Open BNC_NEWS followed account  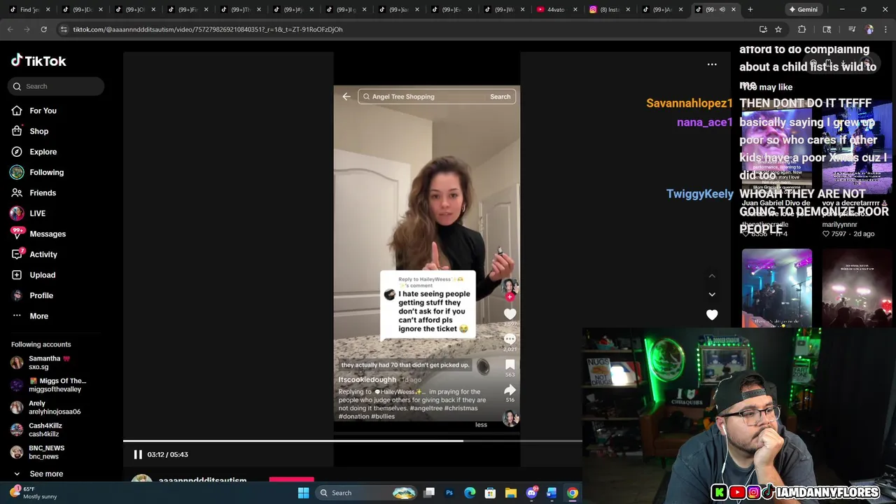point(42,452)
